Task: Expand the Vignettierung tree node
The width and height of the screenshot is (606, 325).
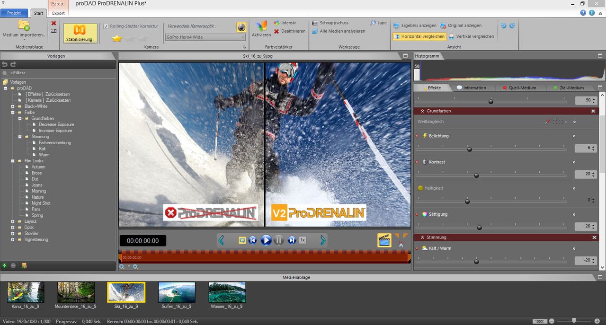Action: [x=13, y=239]
